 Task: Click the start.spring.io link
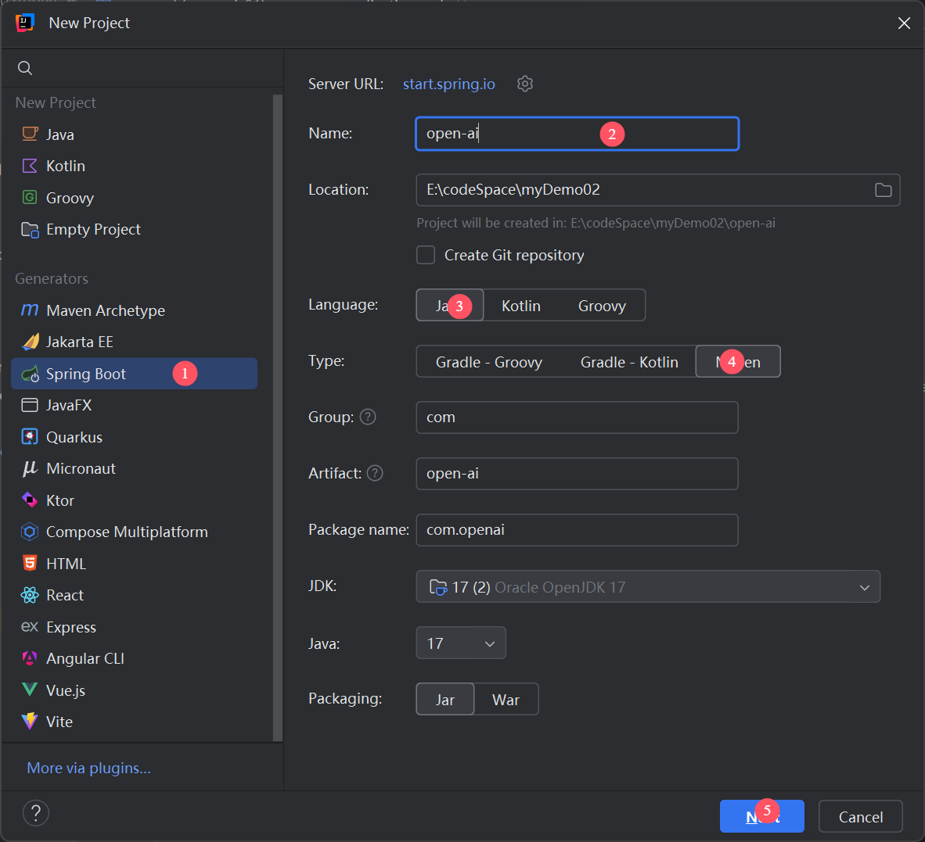[448, 84]
